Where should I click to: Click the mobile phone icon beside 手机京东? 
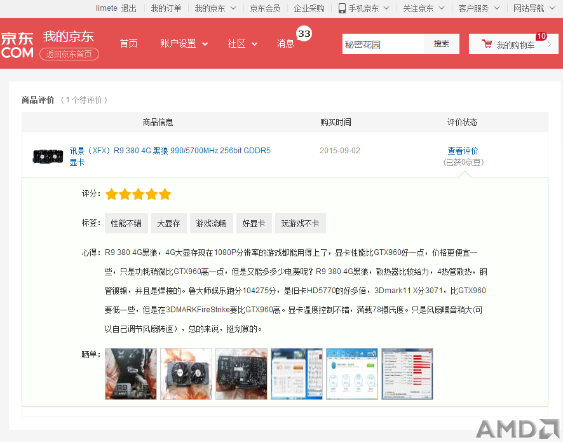pyautogui.click(x=342, y=8)
